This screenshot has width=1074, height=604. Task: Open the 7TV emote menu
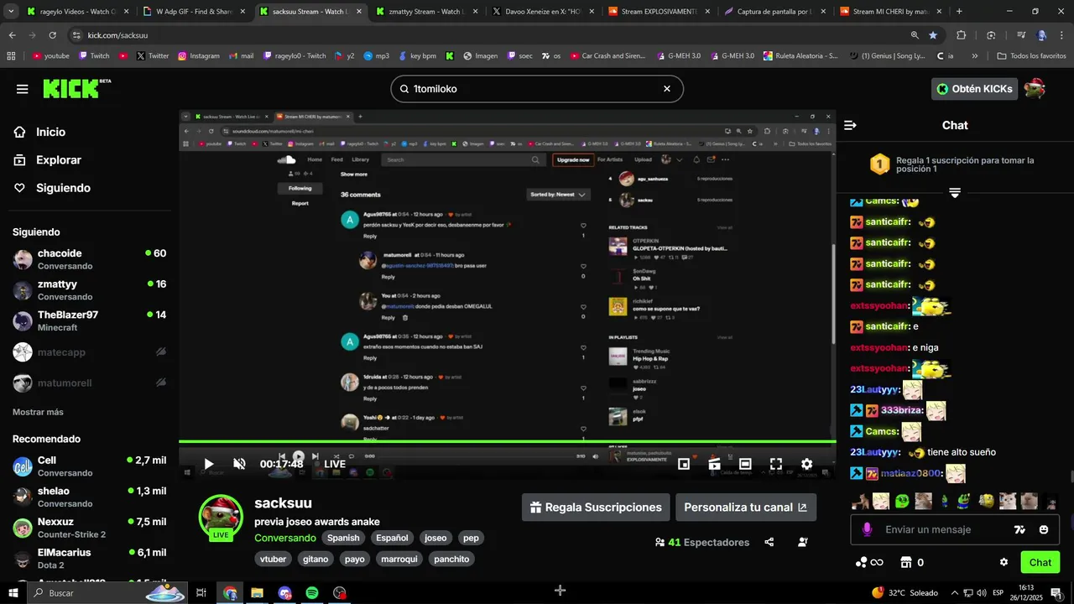click(x=1019, y=529)
